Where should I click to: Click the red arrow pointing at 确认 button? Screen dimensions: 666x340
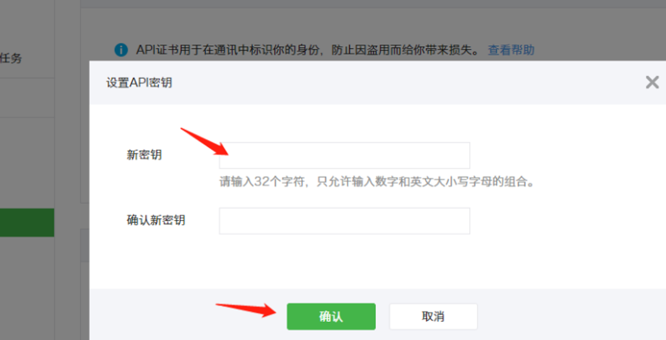(247, 310)
